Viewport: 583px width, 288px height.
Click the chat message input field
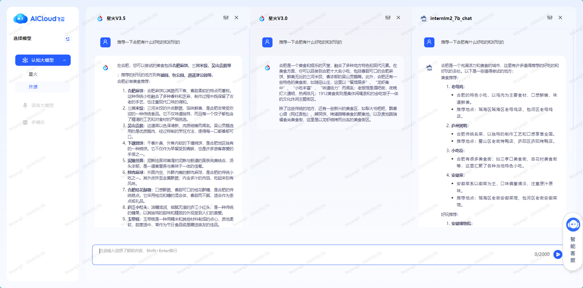click(x=311, y=254)
